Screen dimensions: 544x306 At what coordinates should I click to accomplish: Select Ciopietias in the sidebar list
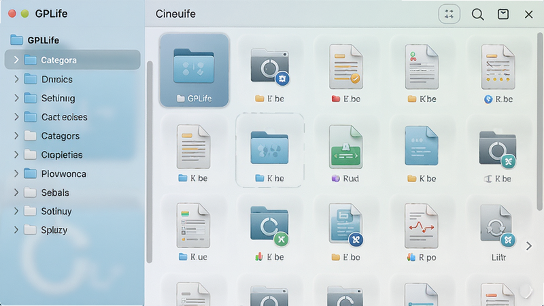coord(73,154)
